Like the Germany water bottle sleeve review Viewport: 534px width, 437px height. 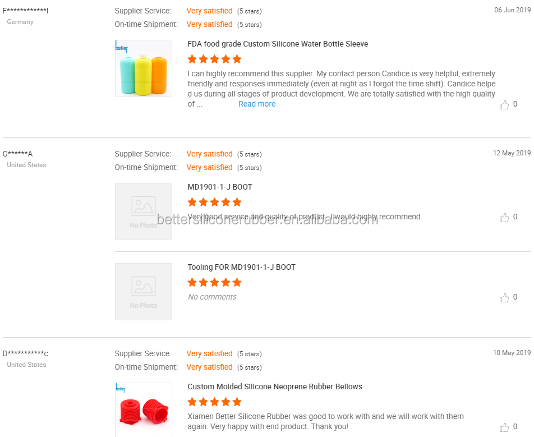(504, 105)
